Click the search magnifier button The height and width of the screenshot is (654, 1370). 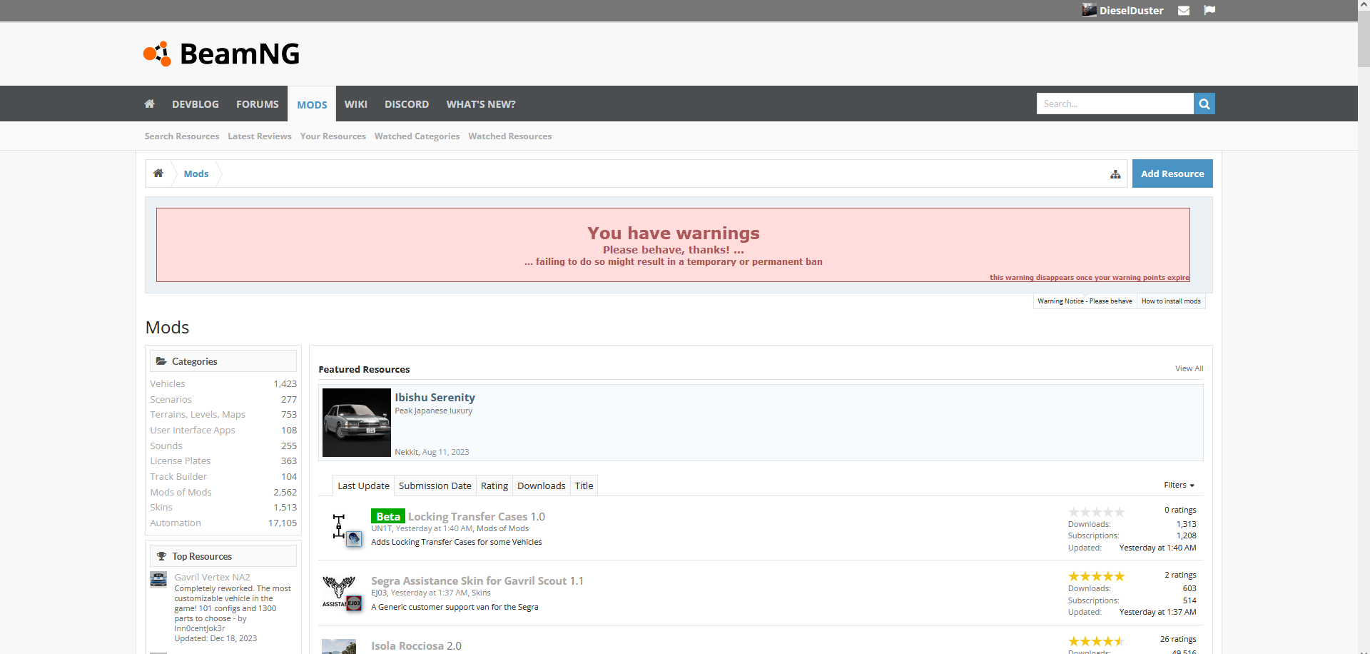(1204, 104)
